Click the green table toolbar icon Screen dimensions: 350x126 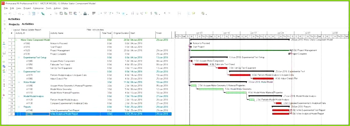click(x=66, y=13)
